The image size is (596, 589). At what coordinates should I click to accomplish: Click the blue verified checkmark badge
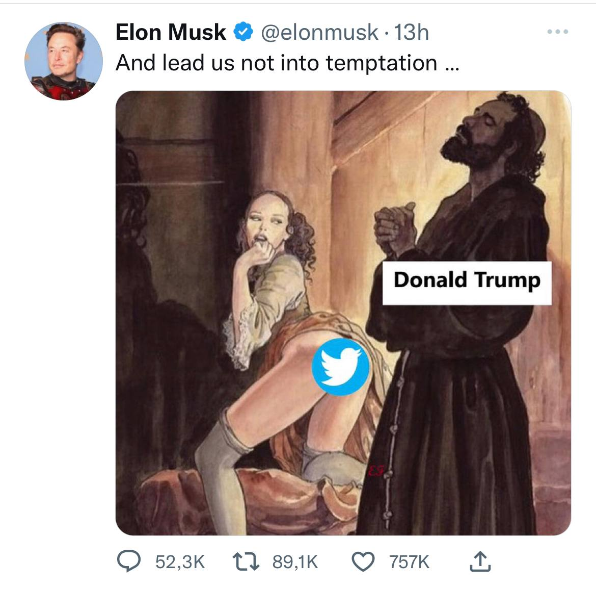pyautogui.click(x=243, y=32)
